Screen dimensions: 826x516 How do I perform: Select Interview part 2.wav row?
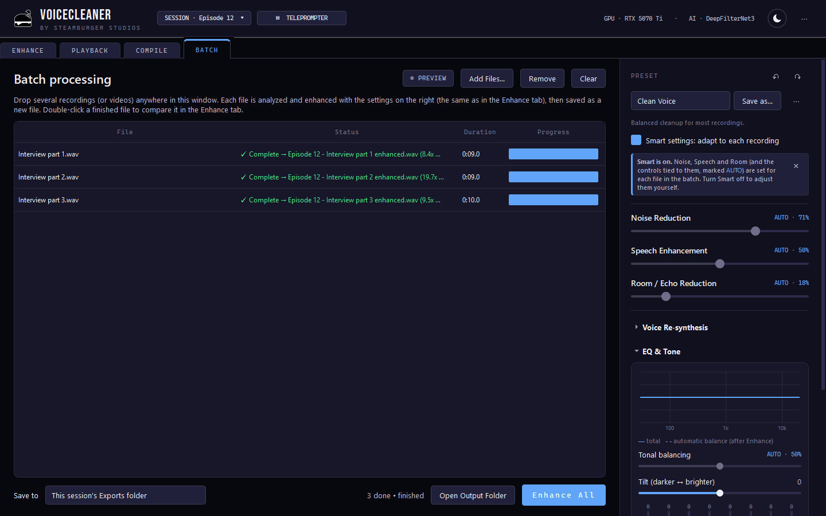[310, 177]
